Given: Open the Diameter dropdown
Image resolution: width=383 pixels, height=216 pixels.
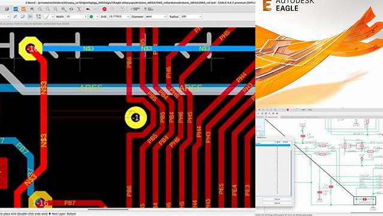Looking at the screenshot, I should [x=156, y=17].
